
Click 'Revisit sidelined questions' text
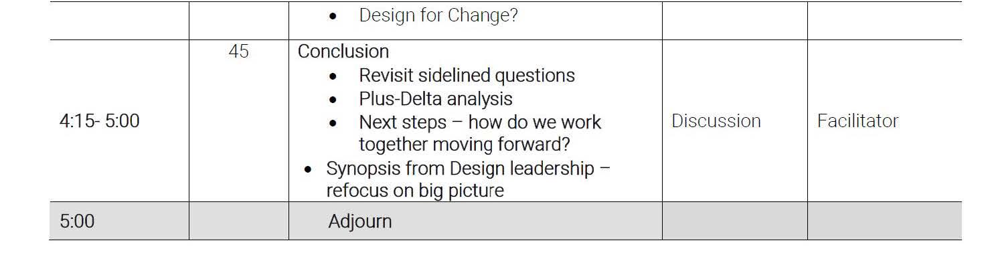pos(467,76)
